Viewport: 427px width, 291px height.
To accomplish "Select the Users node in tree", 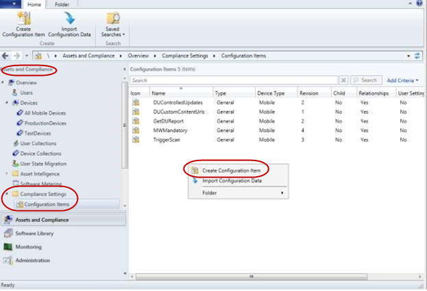I will pos(26,92).
